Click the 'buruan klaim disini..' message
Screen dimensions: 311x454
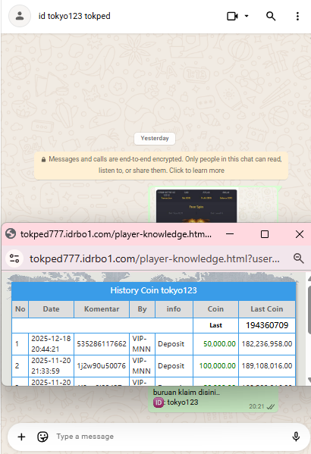coord(187,393)
